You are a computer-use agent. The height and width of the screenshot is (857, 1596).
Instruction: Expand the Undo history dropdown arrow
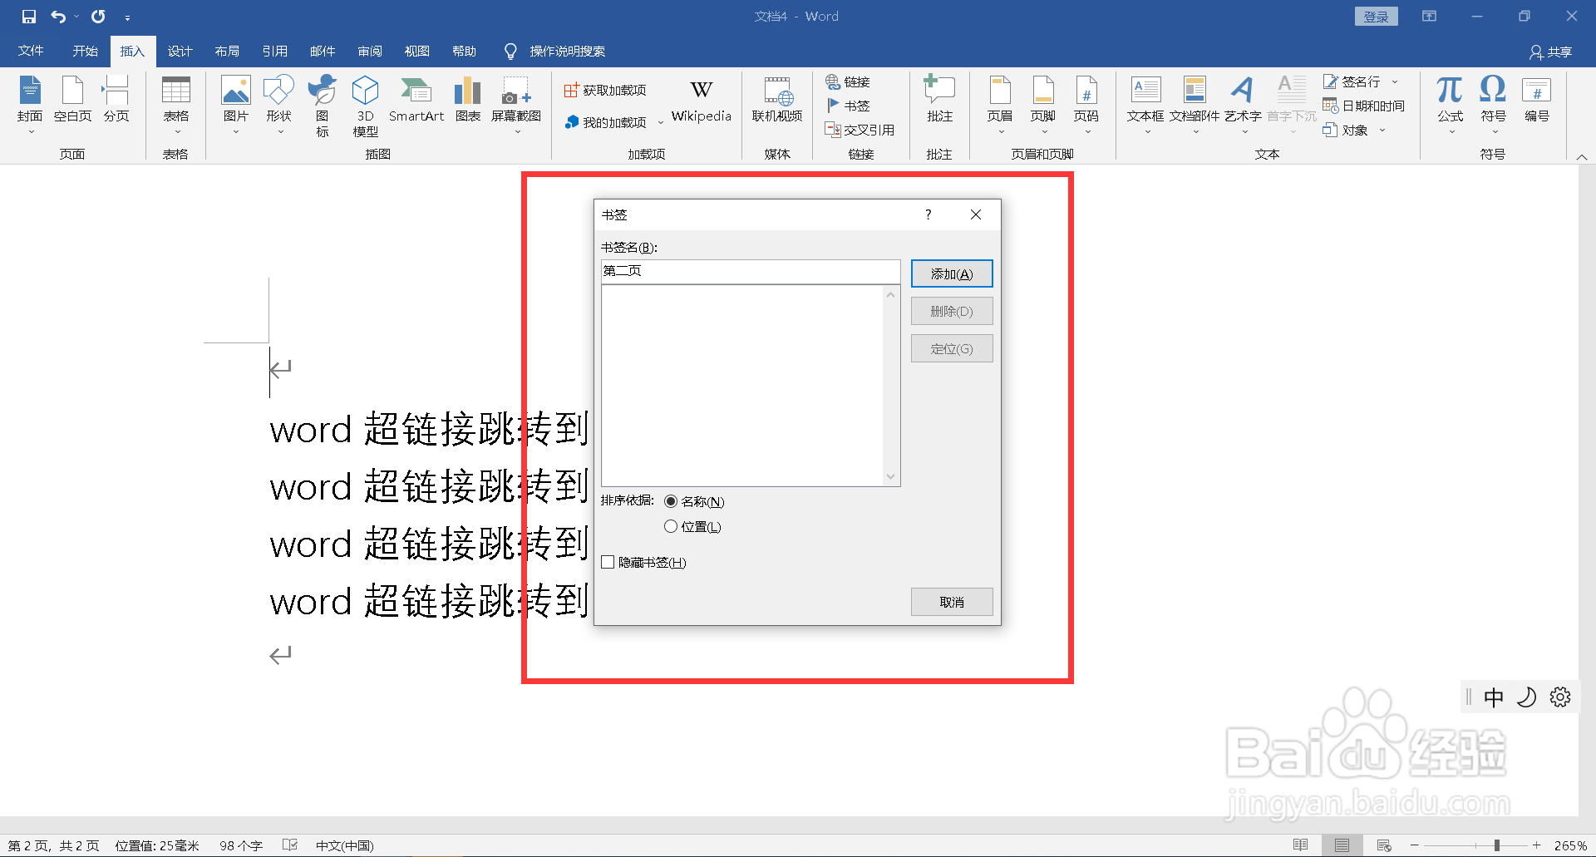coord(76,17)
